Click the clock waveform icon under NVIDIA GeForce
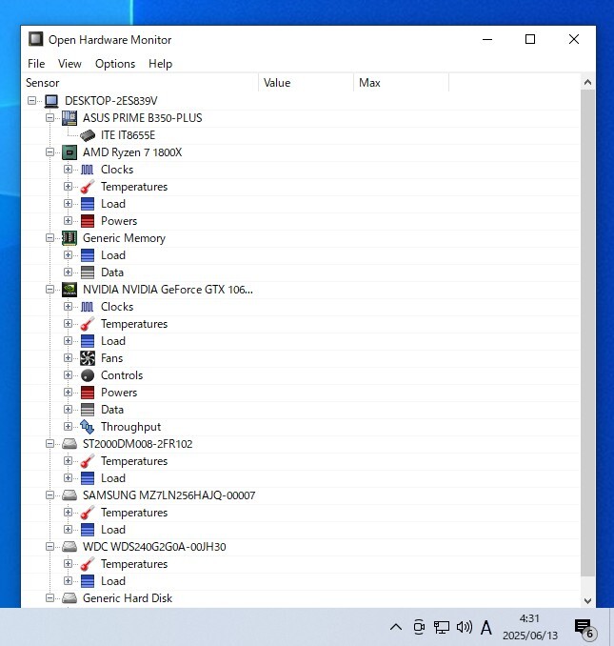The image size is (614, 646). pos(87,307)
